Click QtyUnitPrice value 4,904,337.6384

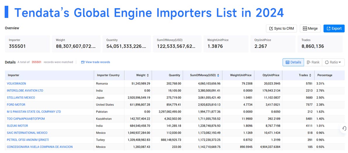pos(271,147)
